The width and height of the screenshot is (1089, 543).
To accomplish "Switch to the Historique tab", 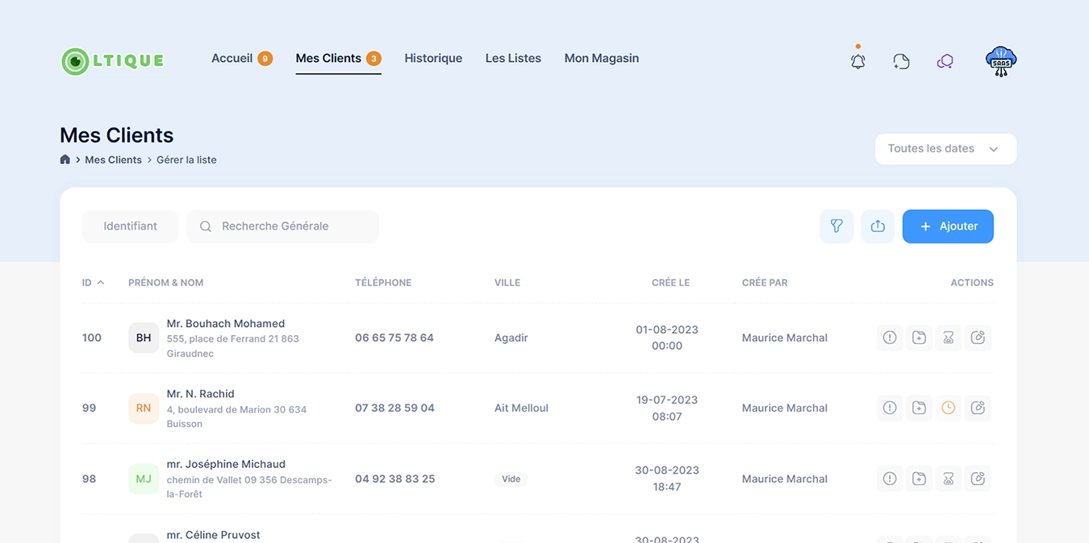I will click(433, 58).
